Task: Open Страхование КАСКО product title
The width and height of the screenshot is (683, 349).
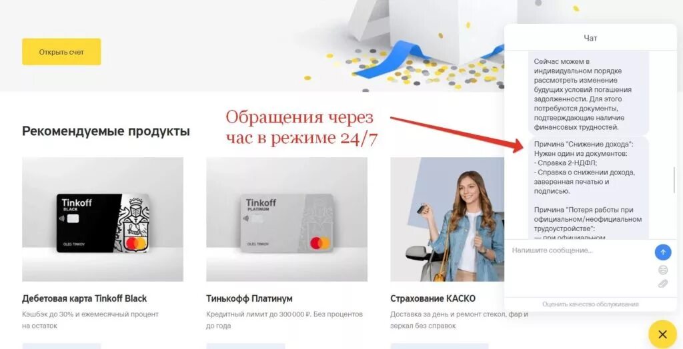Action: click(433, 298)
